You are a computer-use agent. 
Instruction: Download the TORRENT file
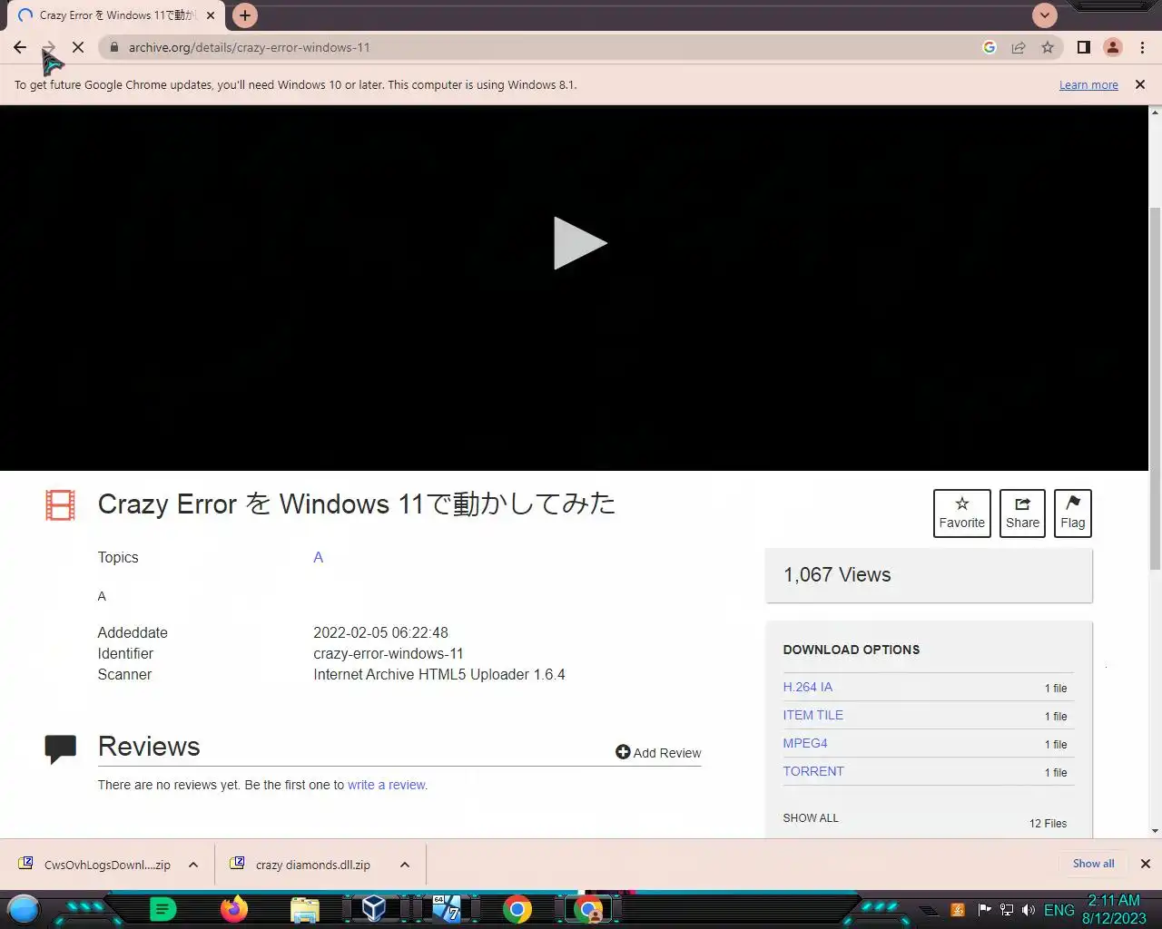point(813,771)
